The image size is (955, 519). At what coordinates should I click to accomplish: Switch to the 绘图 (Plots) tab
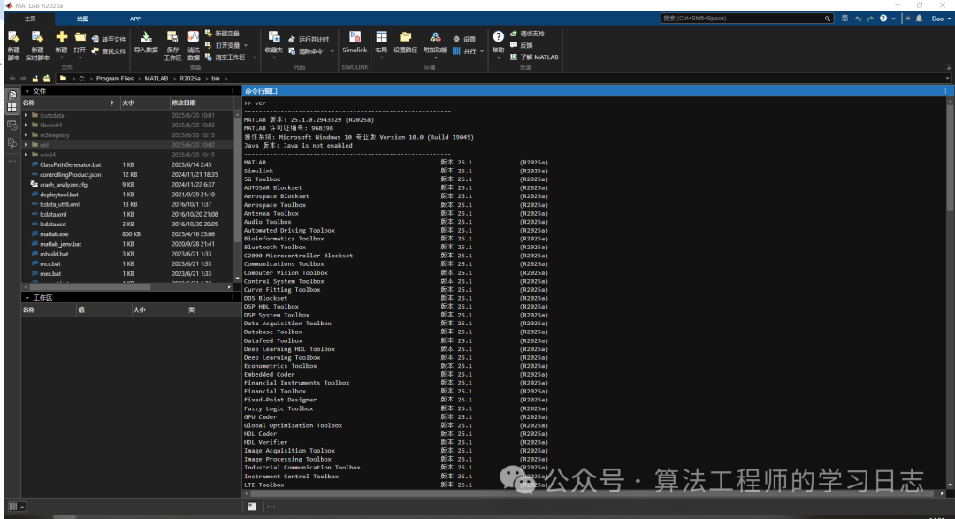pyautogui.click(x=83, y=19)
